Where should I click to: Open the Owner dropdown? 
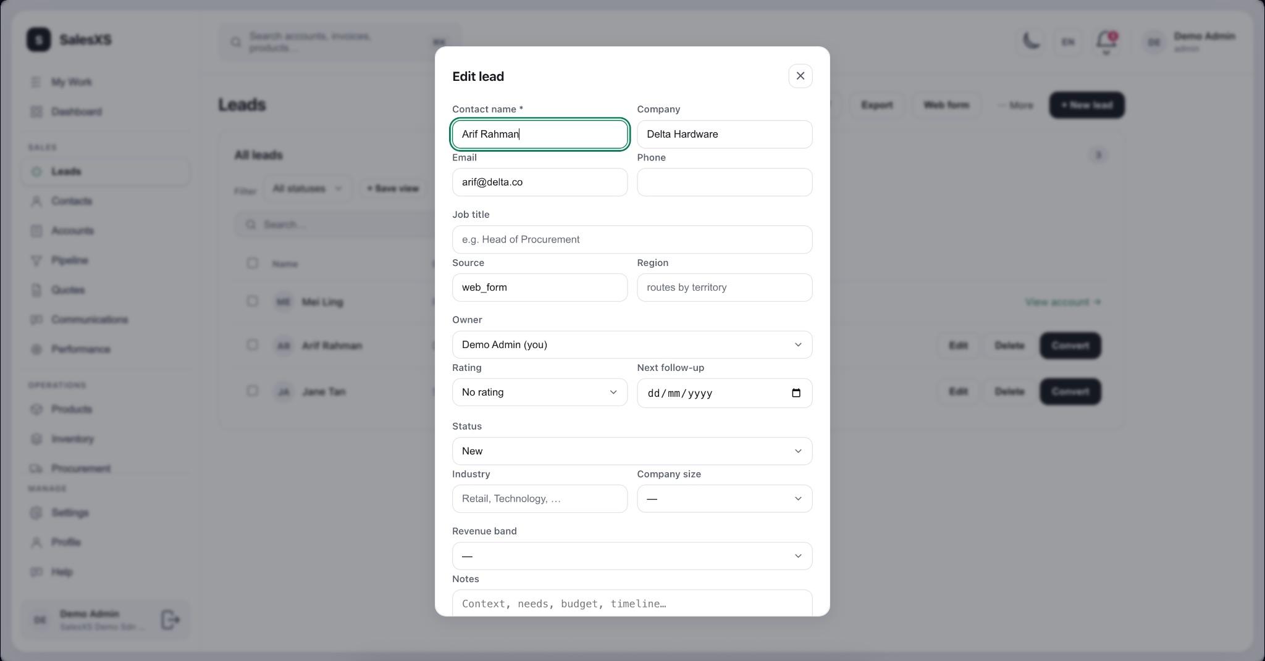point(632,344)
